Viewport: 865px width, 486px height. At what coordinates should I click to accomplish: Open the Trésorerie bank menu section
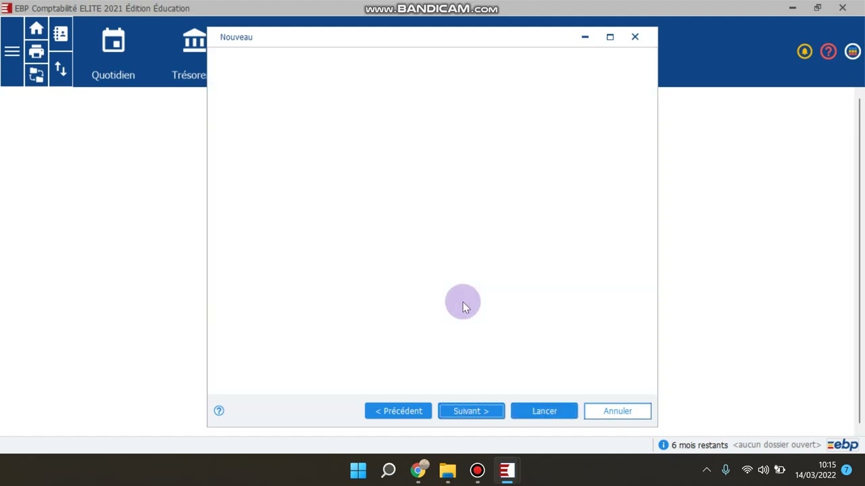tap(189, 54)
